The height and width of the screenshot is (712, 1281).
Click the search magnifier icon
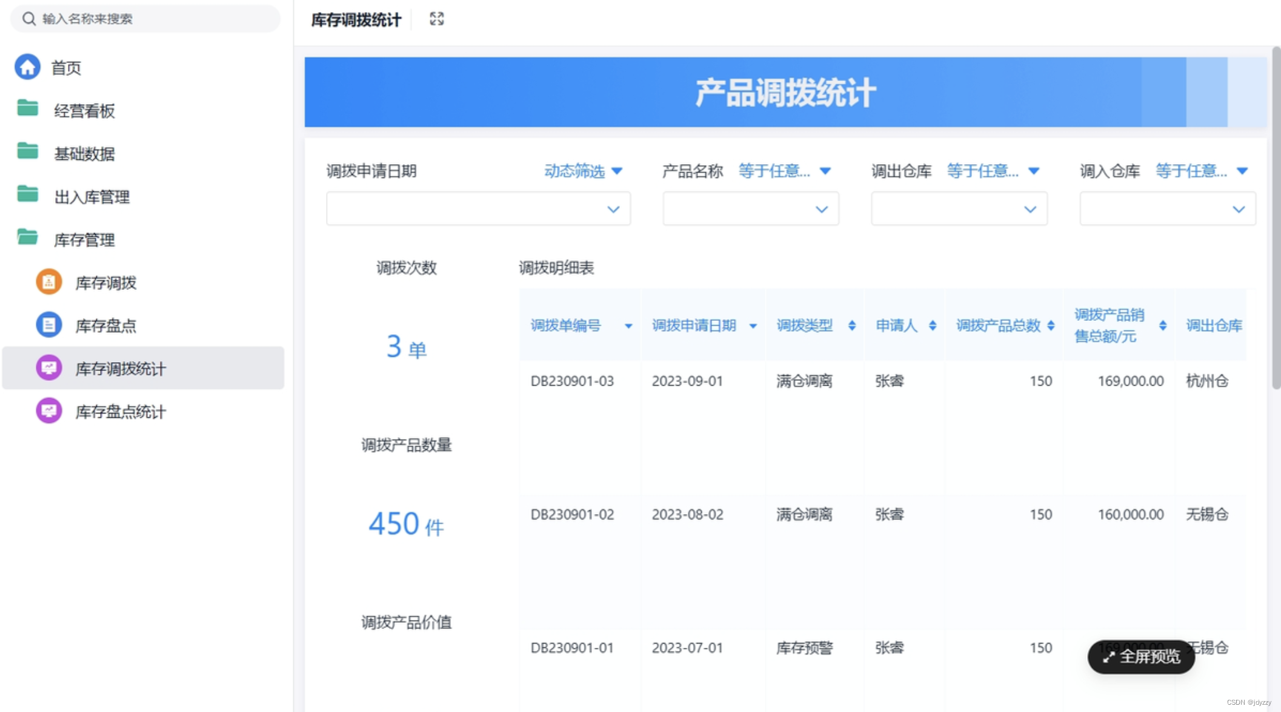pyautogui.click(x=28, y=19)
